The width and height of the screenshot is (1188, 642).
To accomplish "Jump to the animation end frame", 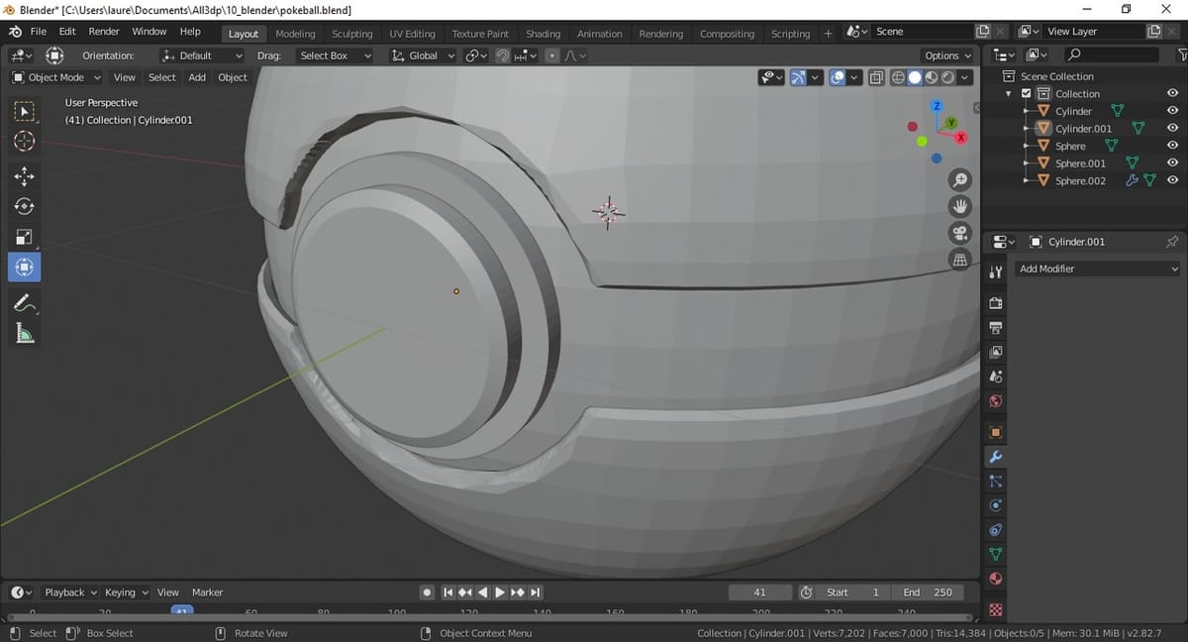I will pyautogui.click(x=536, y=592).
